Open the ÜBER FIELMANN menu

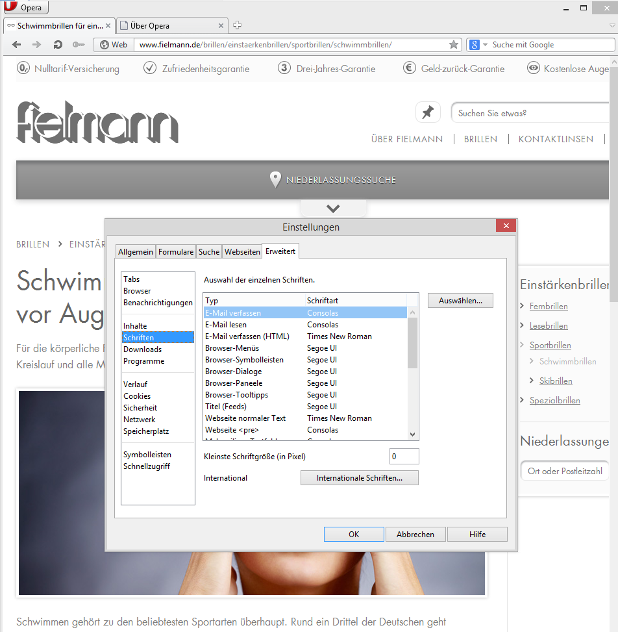click(407, 139)
